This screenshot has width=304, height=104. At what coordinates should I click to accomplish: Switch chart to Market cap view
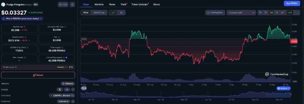(99, 12)
